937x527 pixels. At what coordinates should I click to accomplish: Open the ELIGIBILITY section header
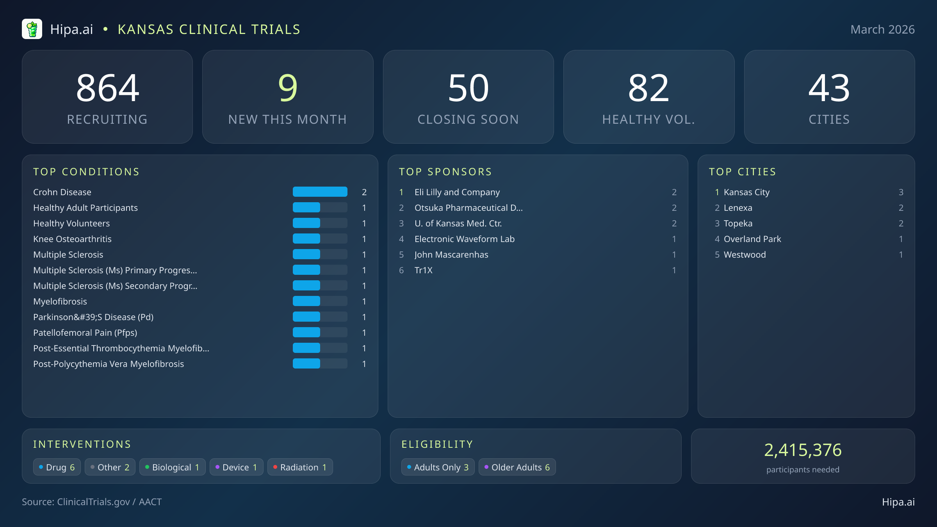[x=437, y=444]
